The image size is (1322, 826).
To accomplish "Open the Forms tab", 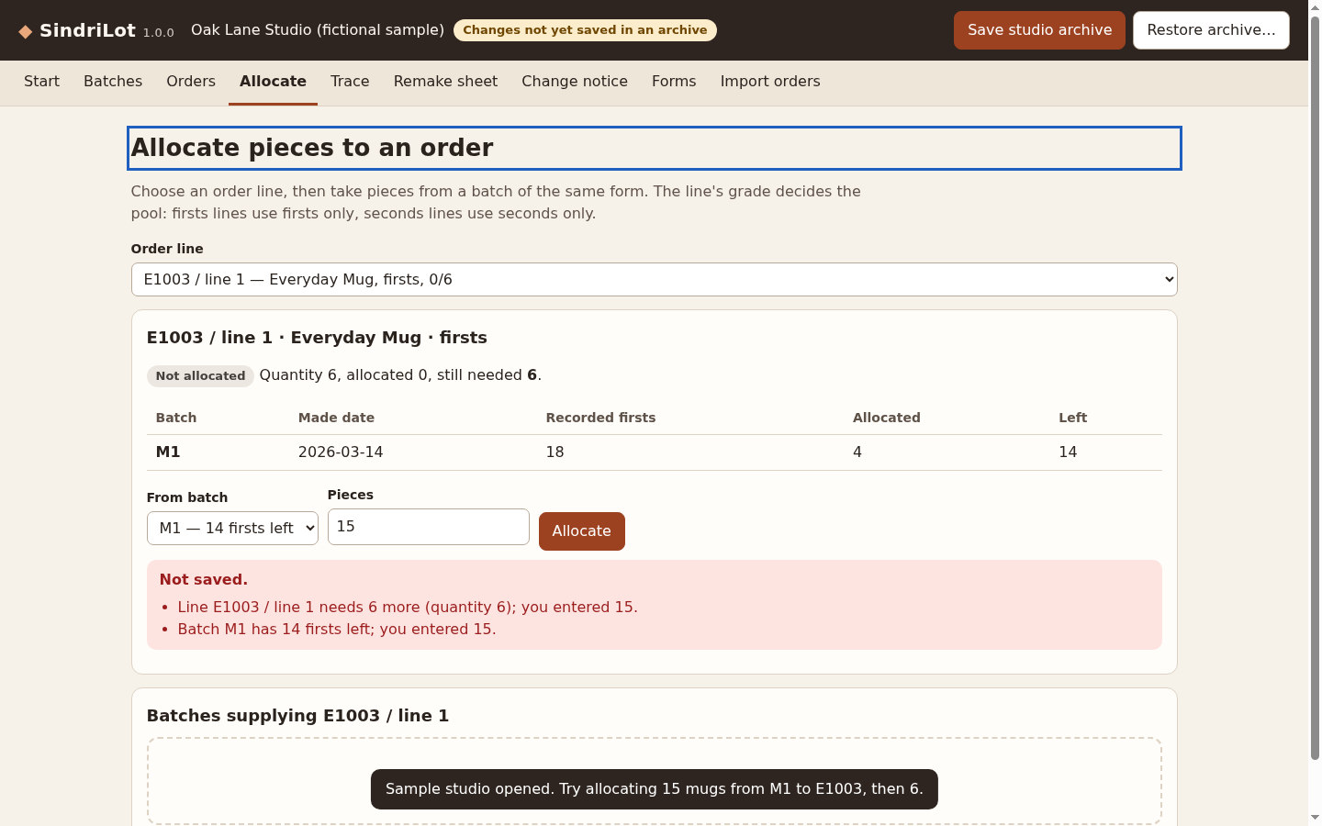I will [x=674, y=82].
